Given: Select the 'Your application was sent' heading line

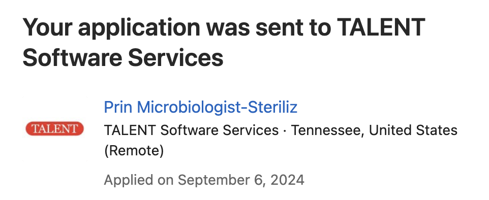Looking at the screenshot, I should pos(224,27).
